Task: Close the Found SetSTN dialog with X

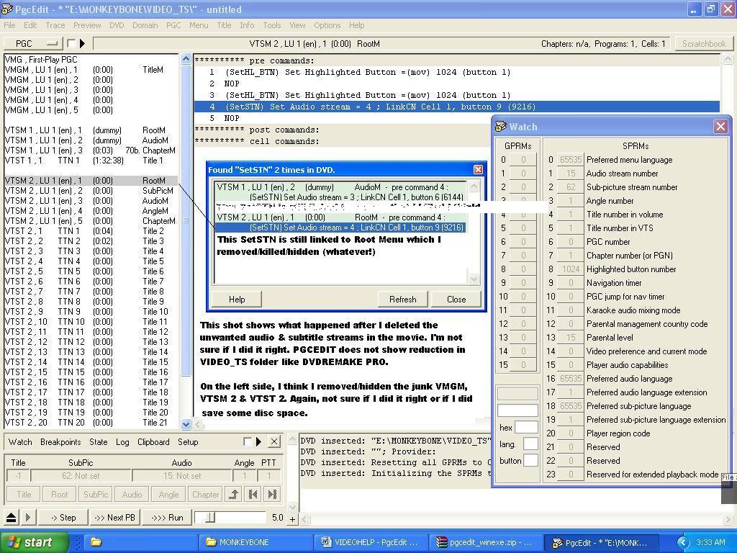Action: pyautogui.click(x=478, y=170)
